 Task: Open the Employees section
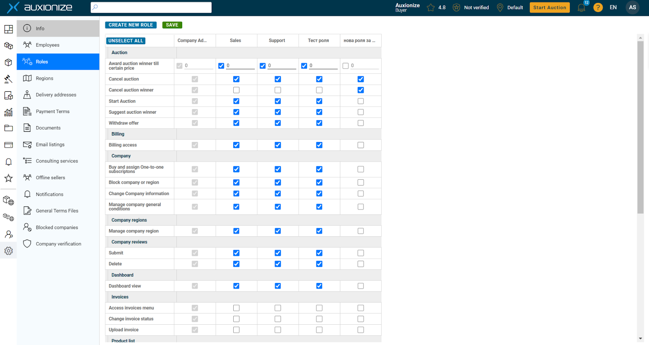pos(58,45)
